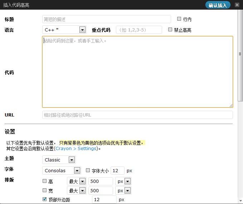The width and height of the screenshot is (243, 204).
Task: Click the 确认插入 button
Action: pyautogui.click(x=218, y=5)
